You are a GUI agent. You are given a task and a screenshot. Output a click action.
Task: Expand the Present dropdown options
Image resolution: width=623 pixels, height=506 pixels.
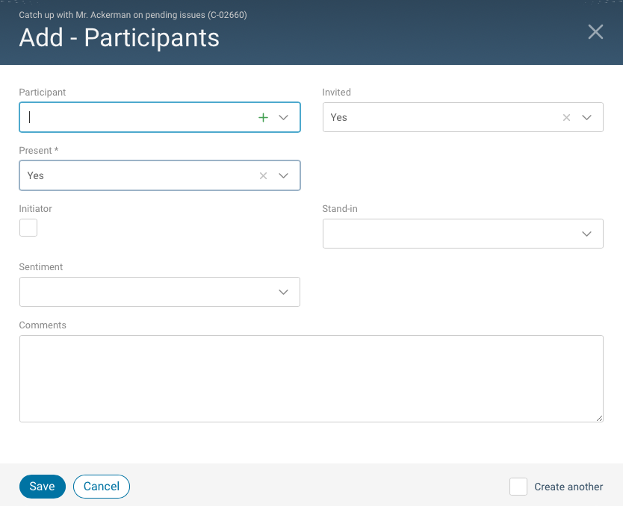[x=284, y=175]
